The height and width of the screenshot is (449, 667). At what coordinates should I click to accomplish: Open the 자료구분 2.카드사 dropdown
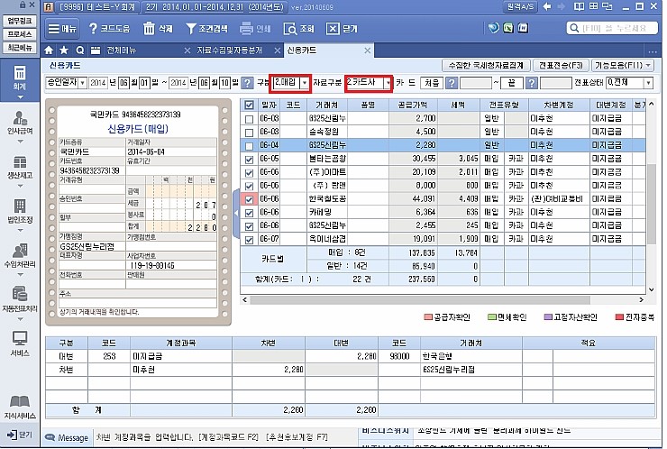[x=388, y=83]
